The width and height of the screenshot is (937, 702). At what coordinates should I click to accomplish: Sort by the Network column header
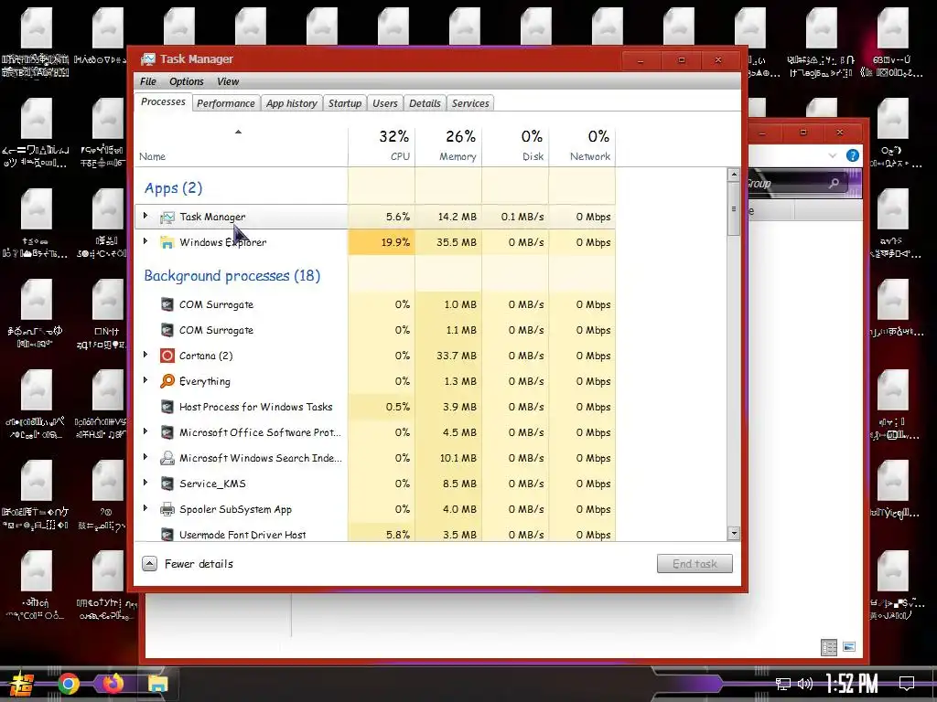pos(582,145)
